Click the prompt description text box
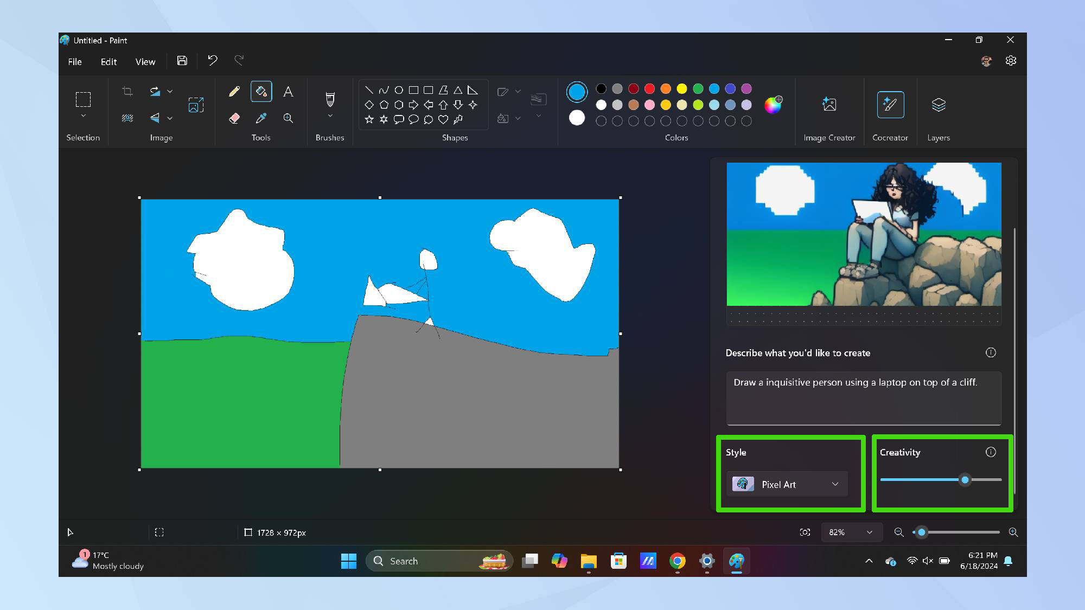Viewport: 1085px width, 610px height. pyautogui.click(x=864, y=397)
